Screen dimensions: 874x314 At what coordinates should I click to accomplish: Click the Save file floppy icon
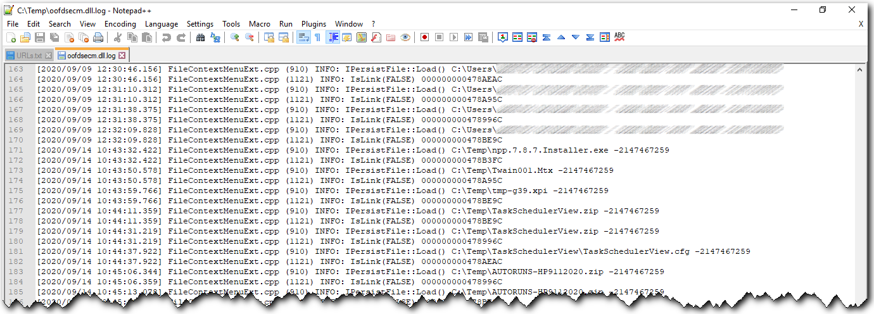point(39,37)
